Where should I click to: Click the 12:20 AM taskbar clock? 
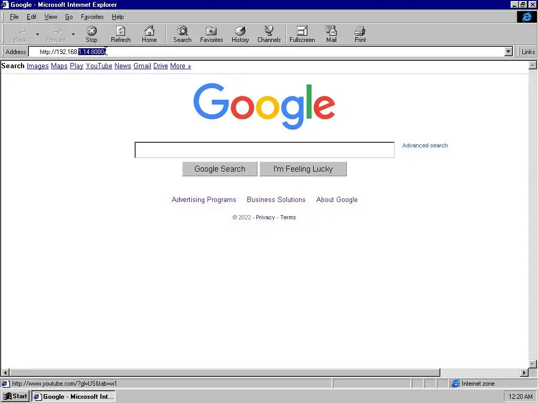520,397
